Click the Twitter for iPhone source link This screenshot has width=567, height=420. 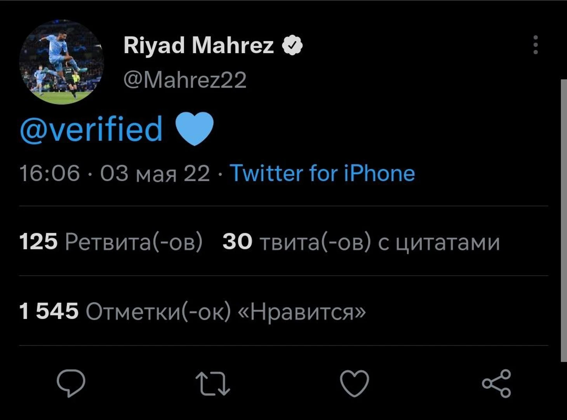point(322,173)
